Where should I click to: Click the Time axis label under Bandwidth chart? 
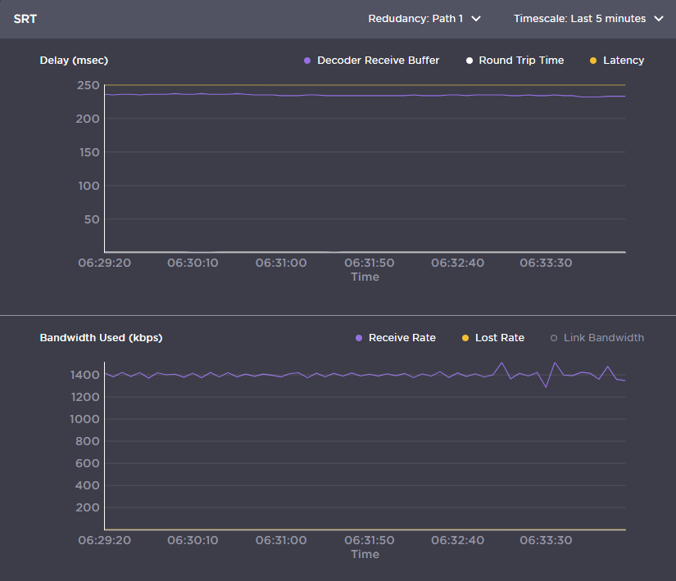(365, 555)
